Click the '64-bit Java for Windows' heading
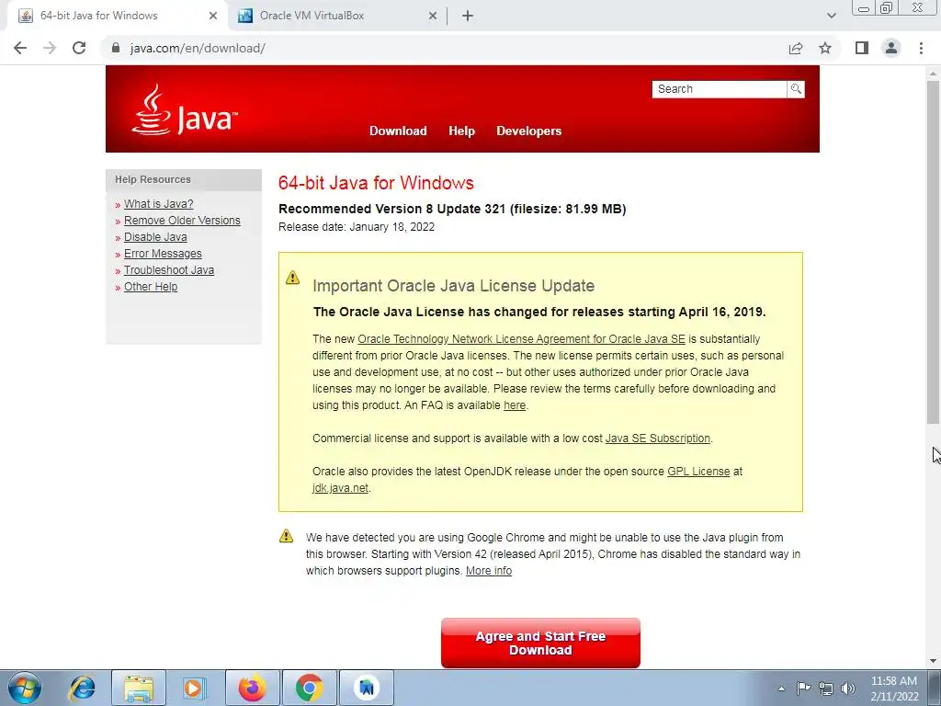The width and height of the screenshot is (941, 706). coord(376,183)
